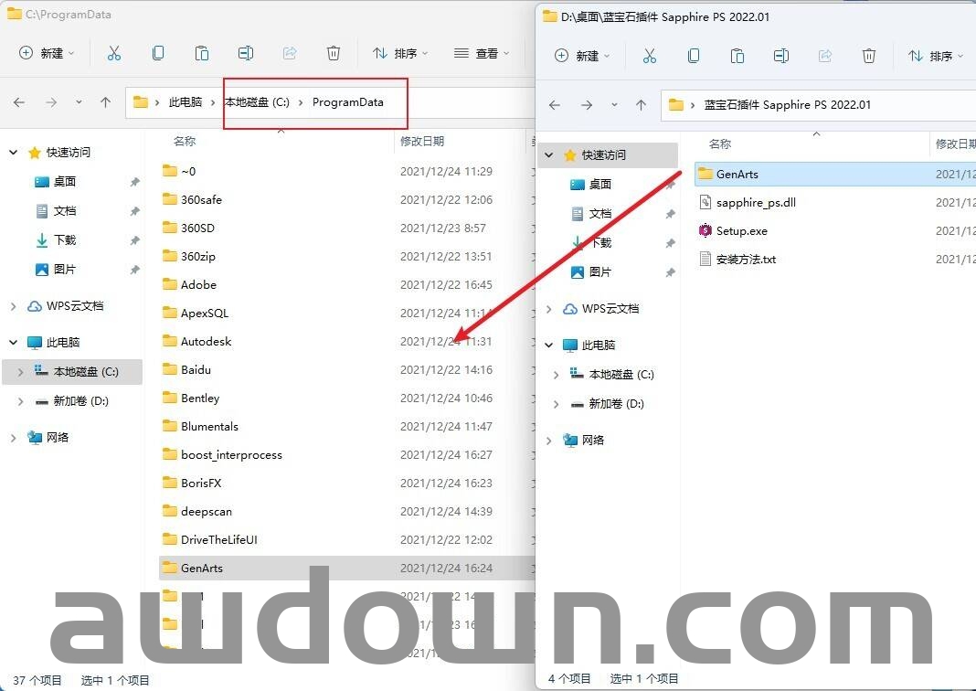Select Setup.exe in the Sapphire folder
Image resolution: width=976 pixels, height=691 pixels.
[x=741, y=230]
